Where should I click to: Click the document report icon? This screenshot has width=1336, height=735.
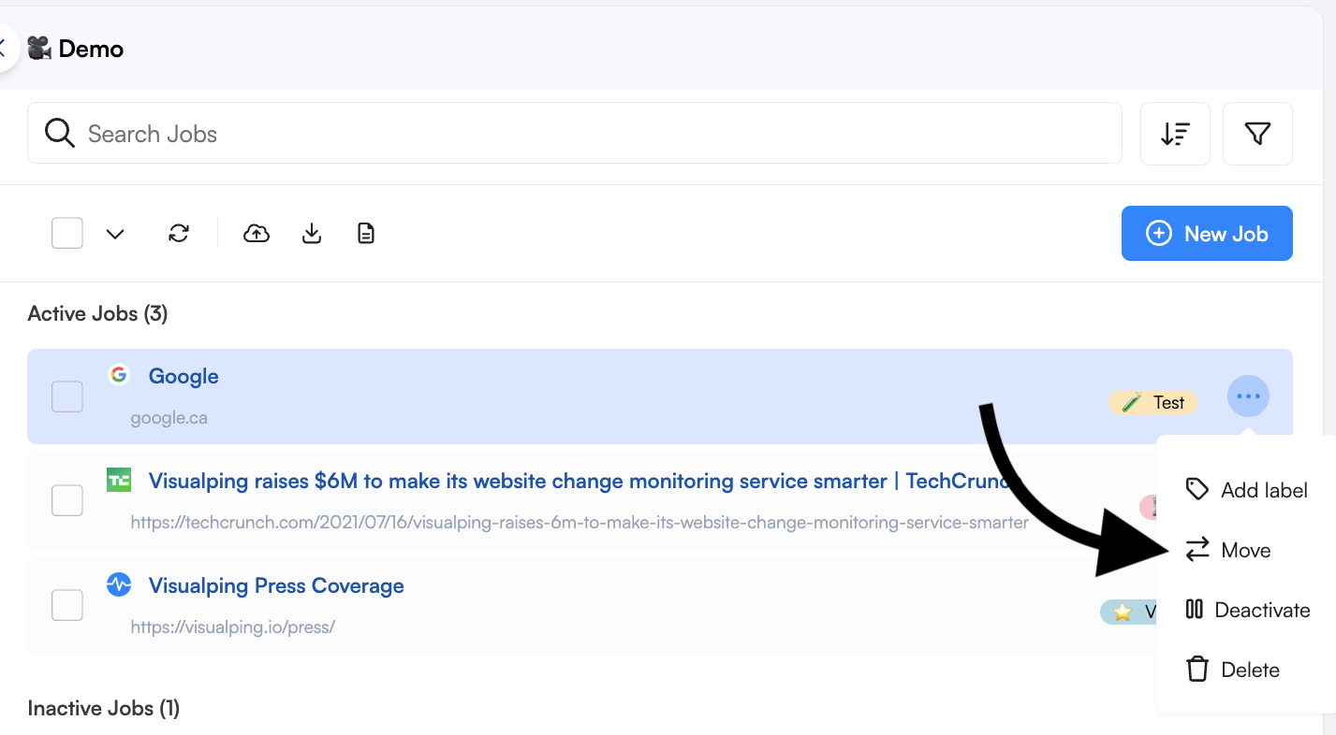[x=366, y=233]
